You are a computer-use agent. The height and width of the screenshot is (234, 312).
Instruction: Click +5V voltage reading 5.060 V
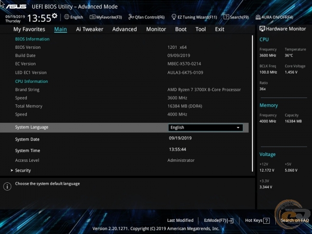291,170
